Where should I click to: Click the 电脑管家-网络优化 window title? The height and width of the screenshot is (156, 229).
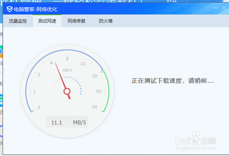(x=36, y=9)
